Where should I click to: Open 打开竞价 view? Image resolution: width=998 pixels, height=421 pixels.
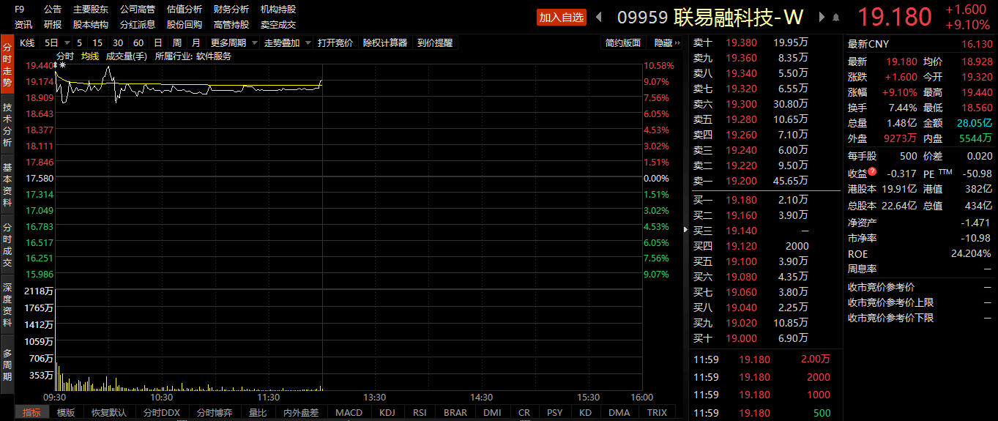point(335,43)
